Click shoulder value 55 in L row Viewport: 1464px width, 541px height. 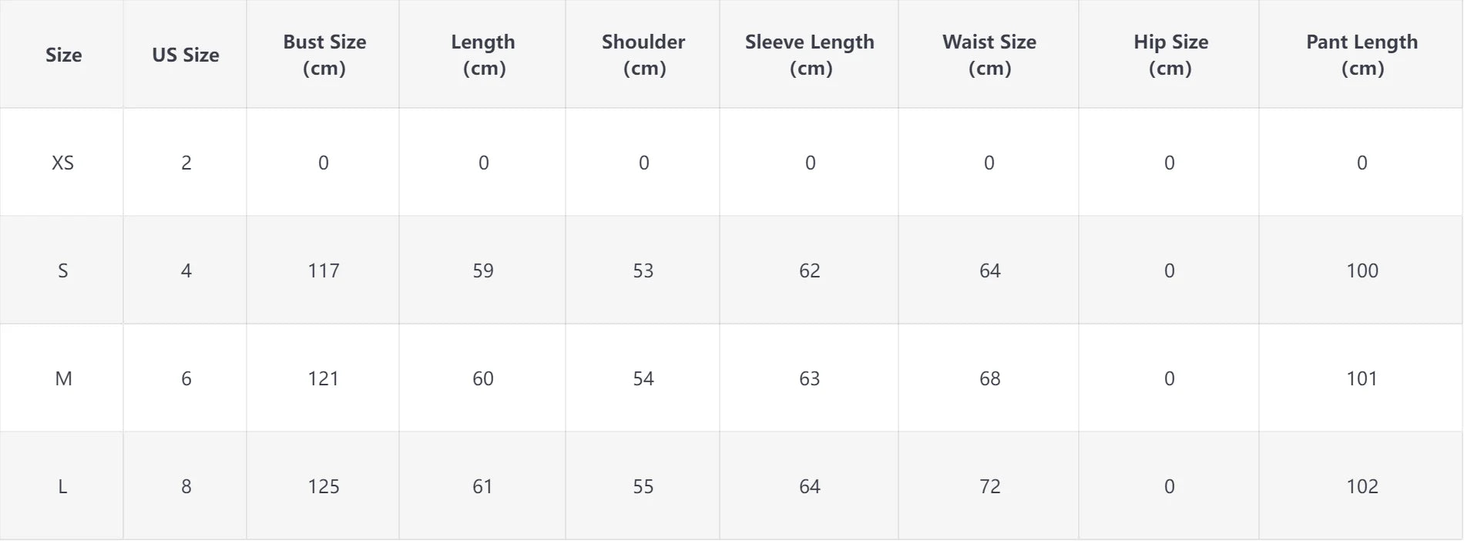point(643,486)
